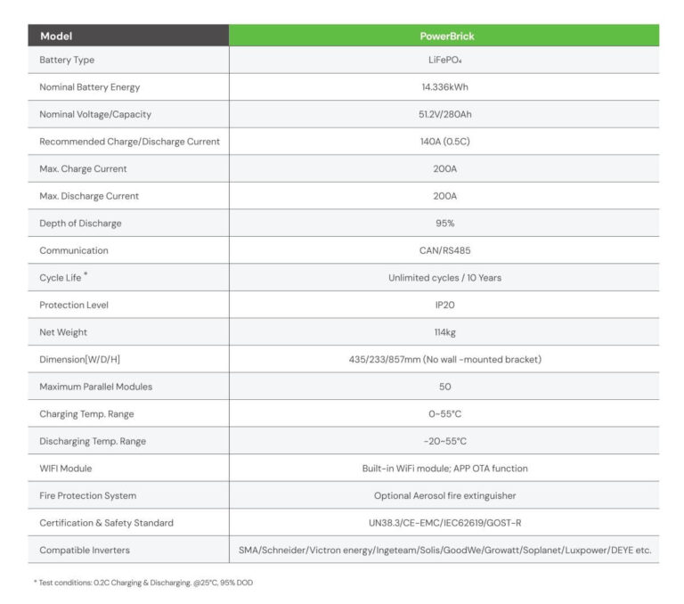Click the Depth of Discharge 95% value

[x=444, y=223]
